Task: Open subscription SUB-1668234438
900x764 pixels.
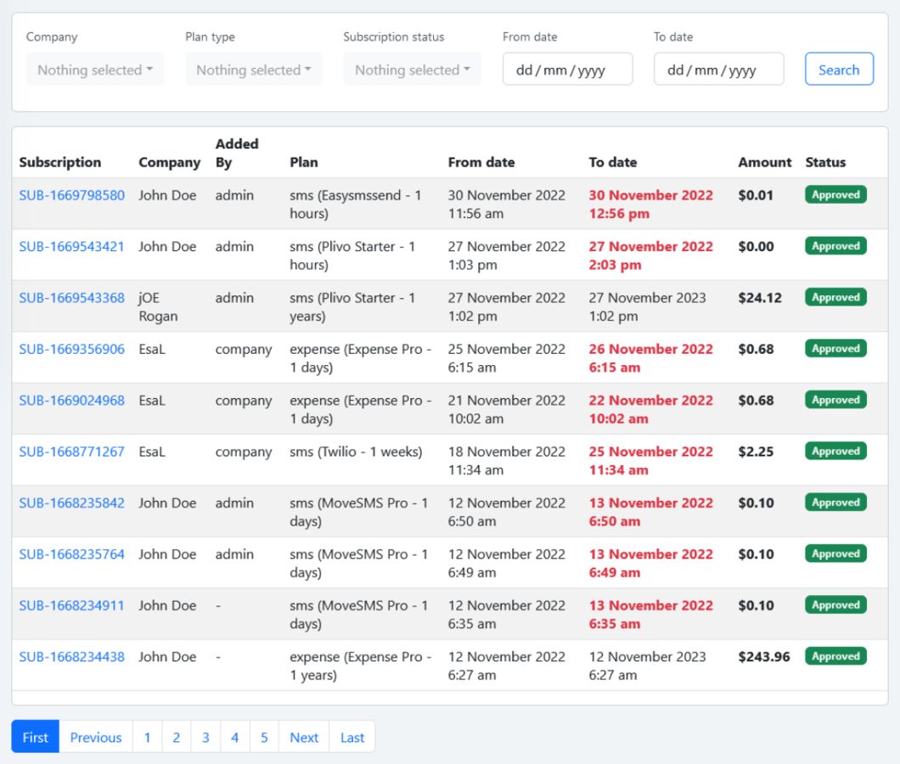Action: (x=72, y=657)
